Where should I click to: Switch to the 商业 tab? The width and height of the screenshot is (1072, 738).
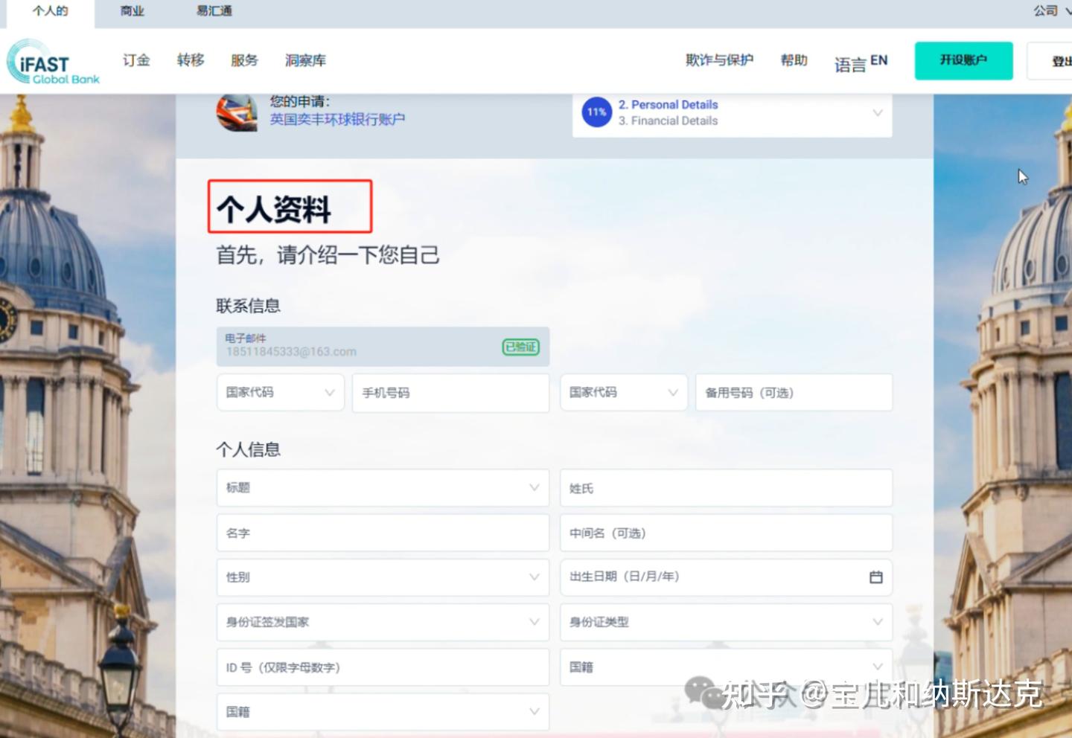coord(131,11)
